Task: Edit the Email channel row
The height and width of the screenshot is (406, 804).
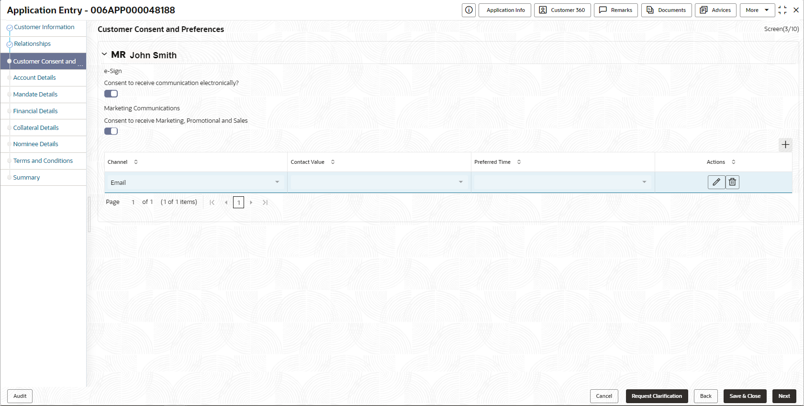Action: coord(716,182)
